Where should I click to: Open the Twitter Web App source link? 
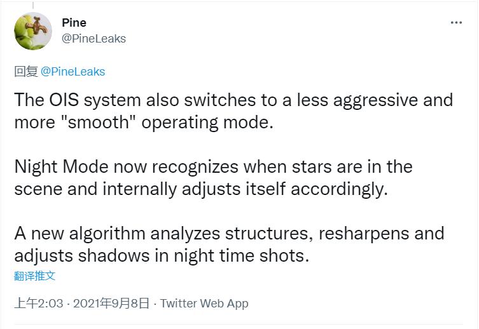click(204, 303)
